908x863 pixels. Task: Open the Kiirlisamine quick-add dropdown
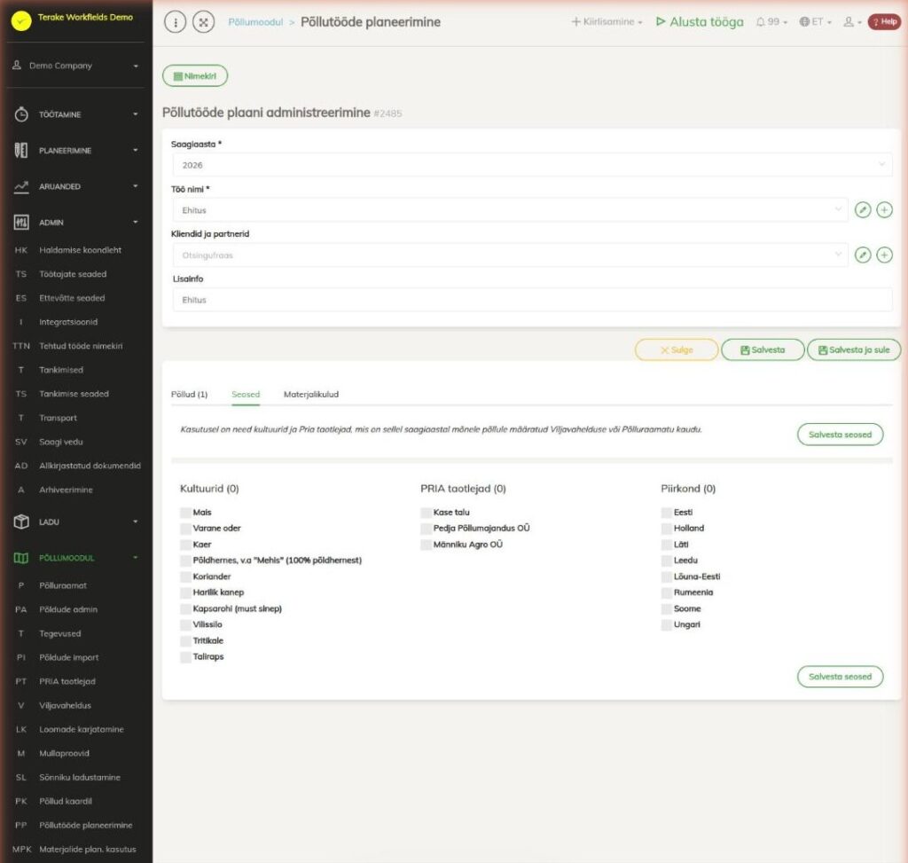[x=607, y=22]
